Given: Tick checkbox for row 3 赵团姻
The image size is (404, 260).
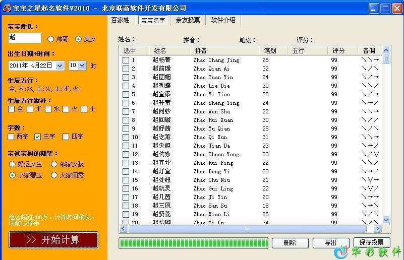Looking at the screenshot, I should pos(126,77).
